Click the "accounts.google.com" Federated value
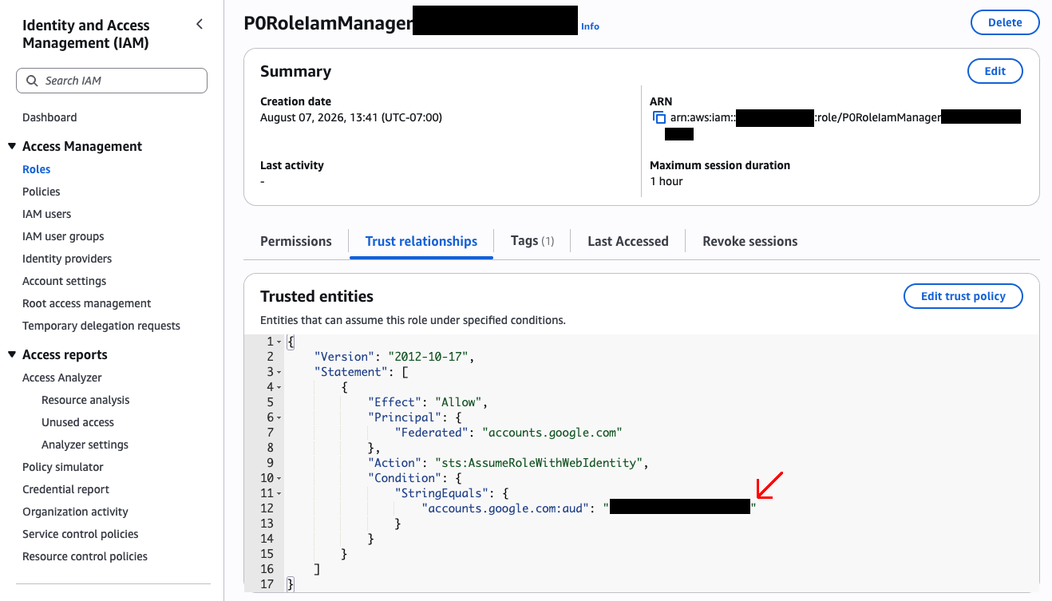1052x601 pixels. [x=552, y=433]
